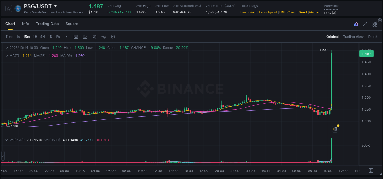Collapse the MA indicators legend row

(x=7, y=56)
